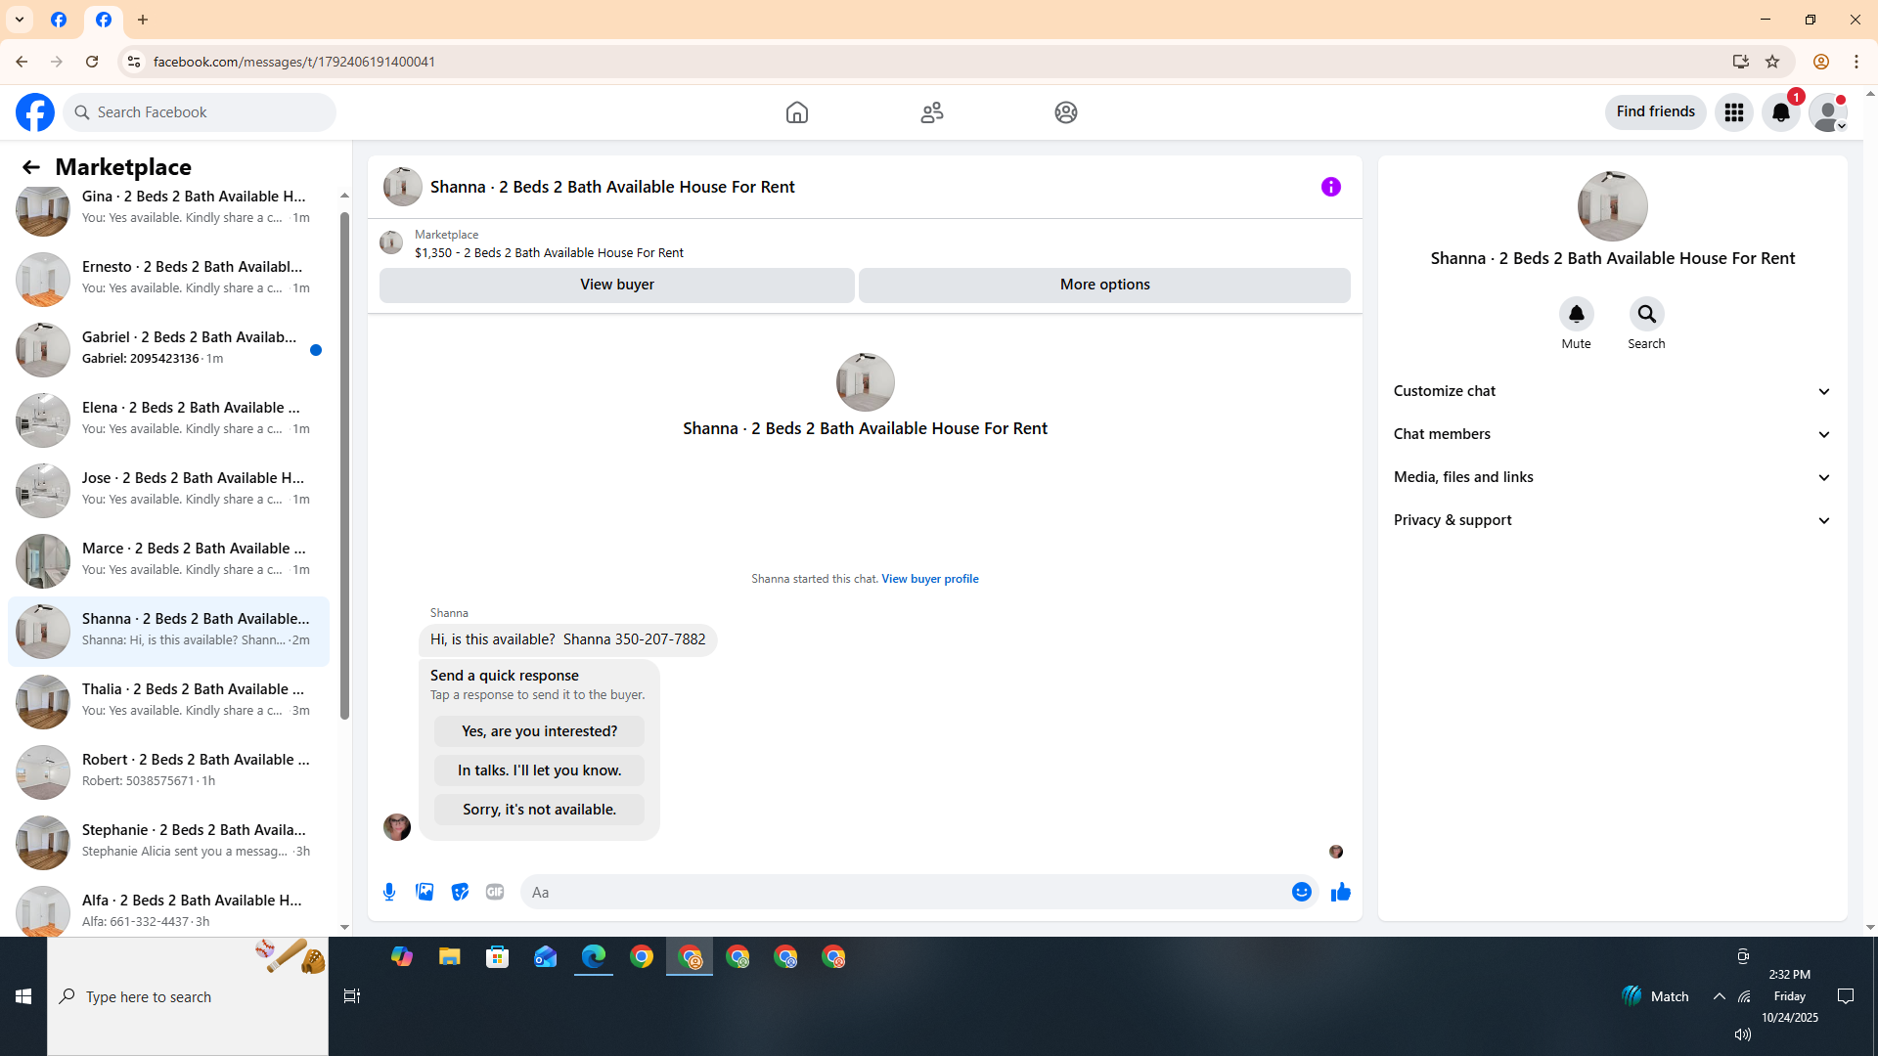Attach a file with the photo icon

pyautogui.click(x=425, y=892)
